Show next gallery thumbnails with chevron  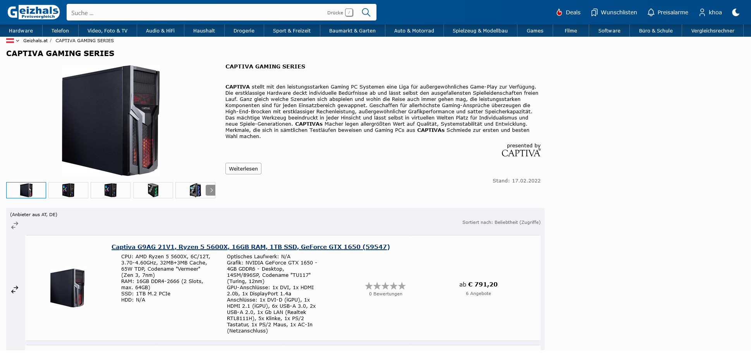tap(211, 190)
